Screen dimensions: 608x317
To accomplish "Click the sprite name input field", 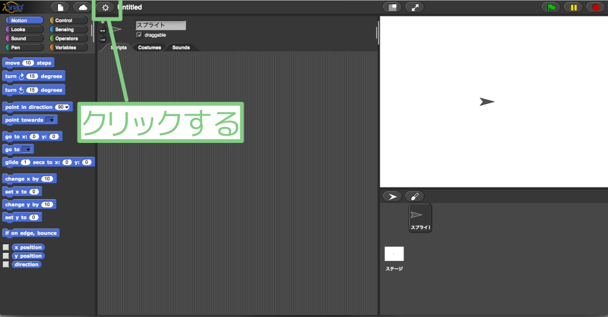I will [161, 25].
